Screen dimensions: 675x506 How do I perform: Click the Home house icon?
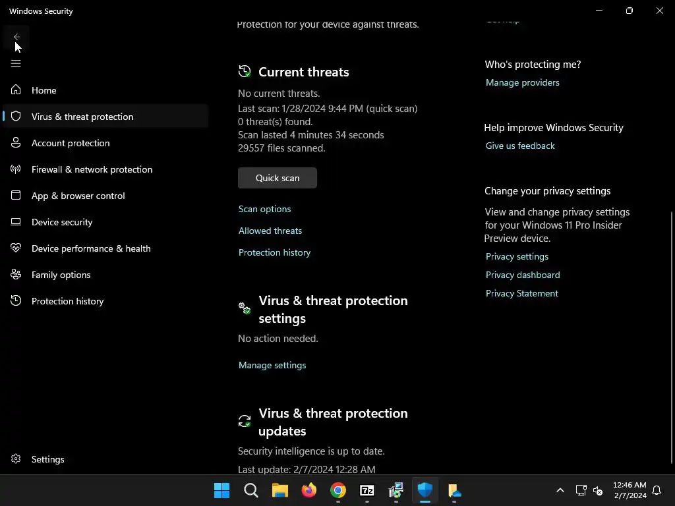(16, 90)
